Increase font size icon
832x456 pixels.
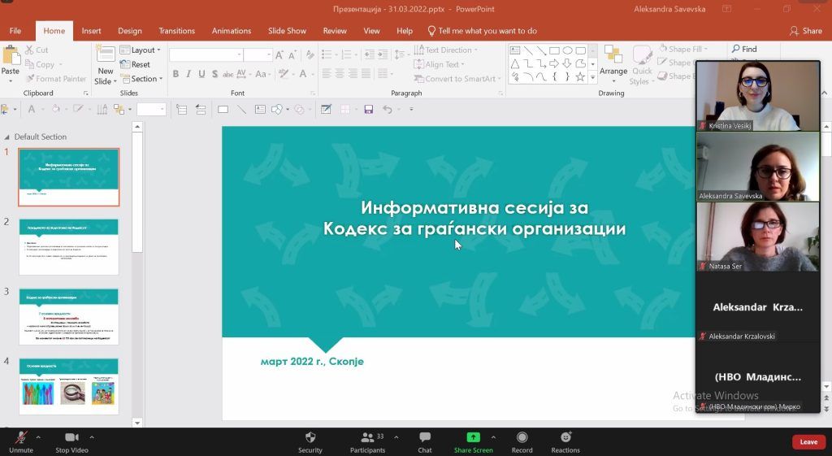[279, 54]
